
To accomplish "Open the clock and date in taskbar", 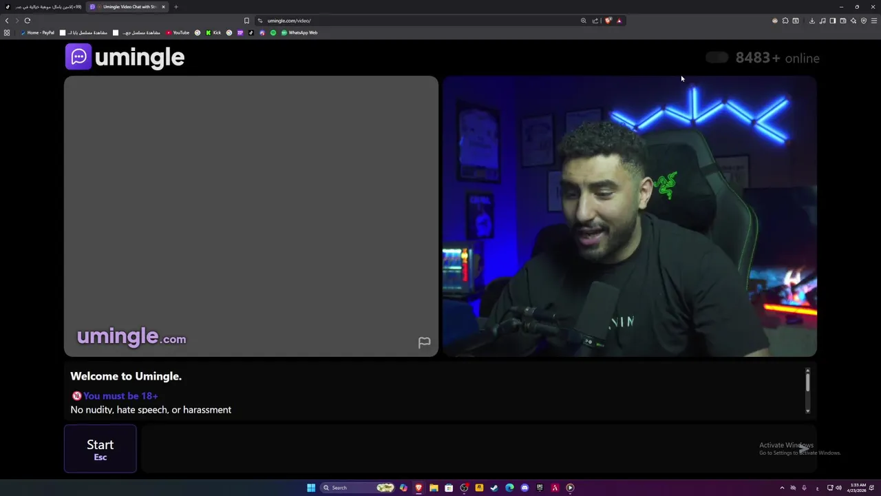I will point(857,488).
